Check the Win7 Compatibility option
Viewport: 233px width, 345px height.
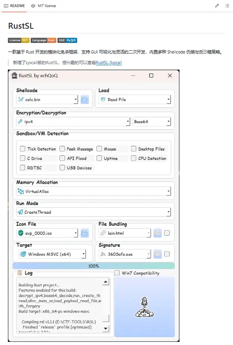click(x=117, y=273)
